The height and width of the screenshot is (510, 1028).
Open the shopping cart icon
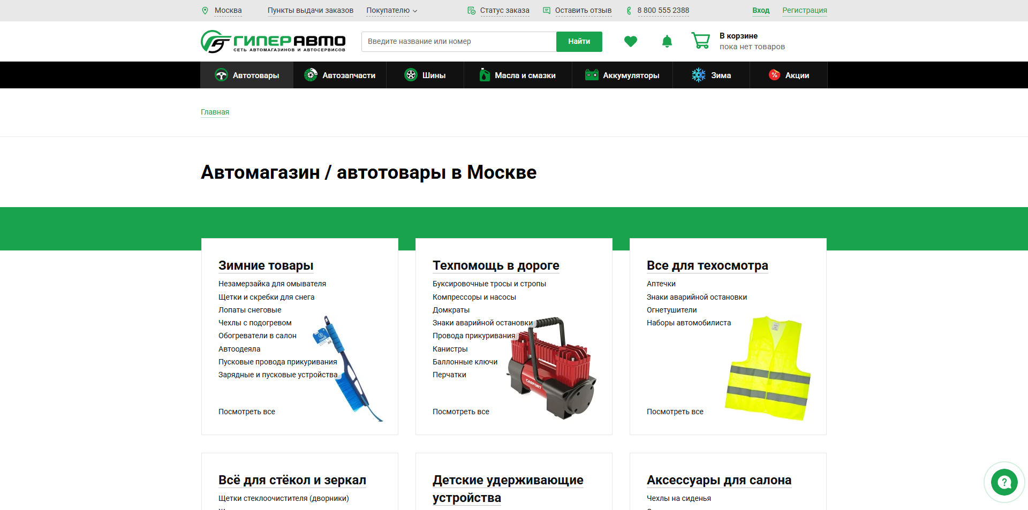(700, 40)
